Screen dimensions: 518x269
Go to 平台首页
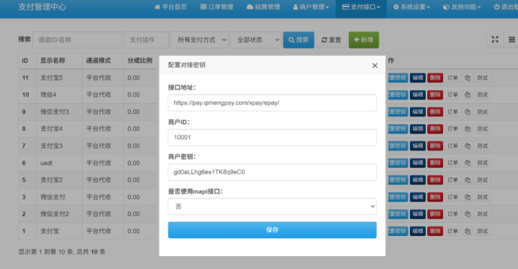pos(171,7)
